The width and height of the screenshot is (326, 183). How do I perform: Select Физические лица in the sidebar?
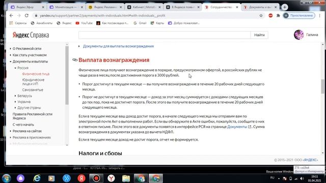36,74
